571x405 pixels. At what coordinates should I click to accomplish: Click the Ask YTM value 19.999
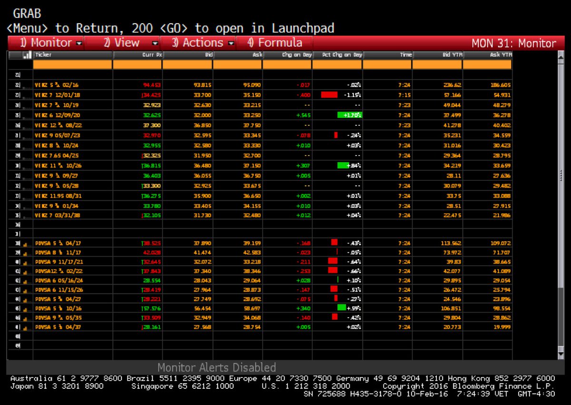tap(502, 326)
